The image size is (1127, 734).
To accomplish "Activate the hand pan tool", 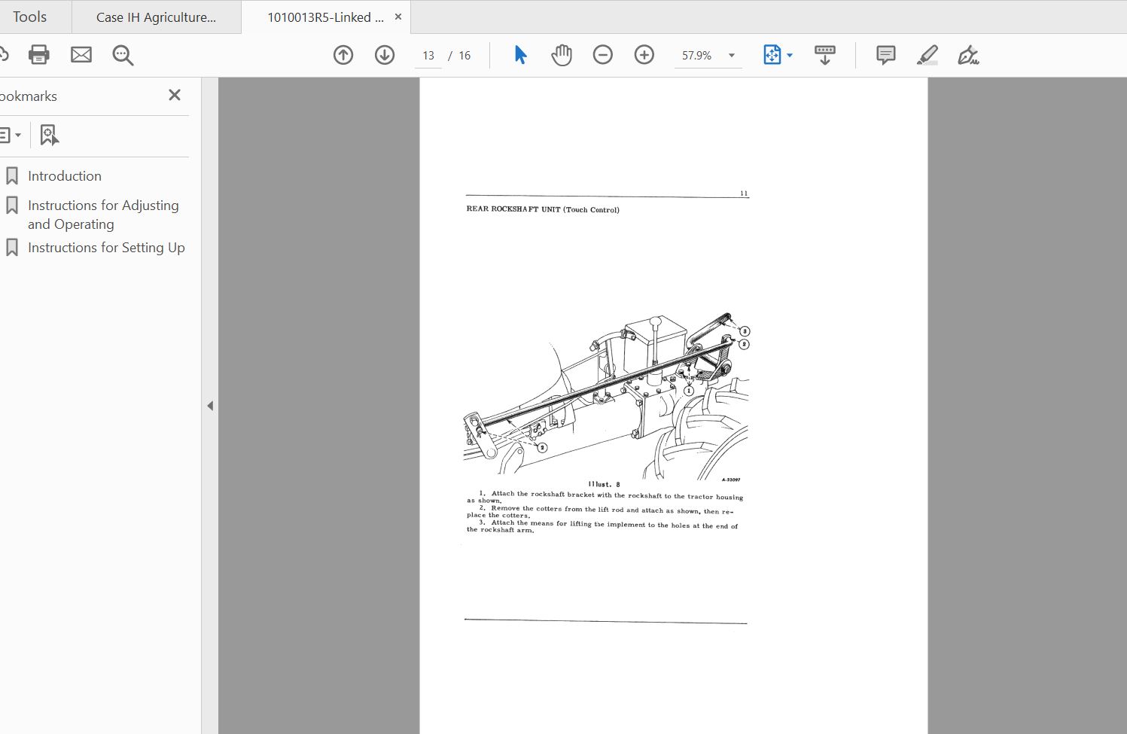I will pyautogui.click(x=562, y=55).
